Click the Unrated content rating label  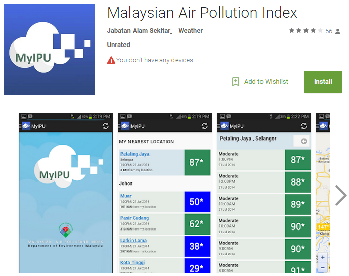pos(119,44)
